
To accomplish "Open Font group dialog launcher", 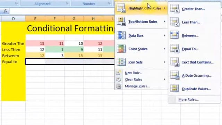I will pyautogui.click(x=17, y=3).
